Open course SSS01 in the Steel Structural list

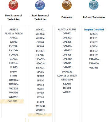[x=40, y=89]
